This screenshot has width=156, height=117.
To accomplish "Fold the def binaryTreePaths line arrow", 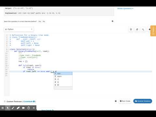I will (8, 51).
